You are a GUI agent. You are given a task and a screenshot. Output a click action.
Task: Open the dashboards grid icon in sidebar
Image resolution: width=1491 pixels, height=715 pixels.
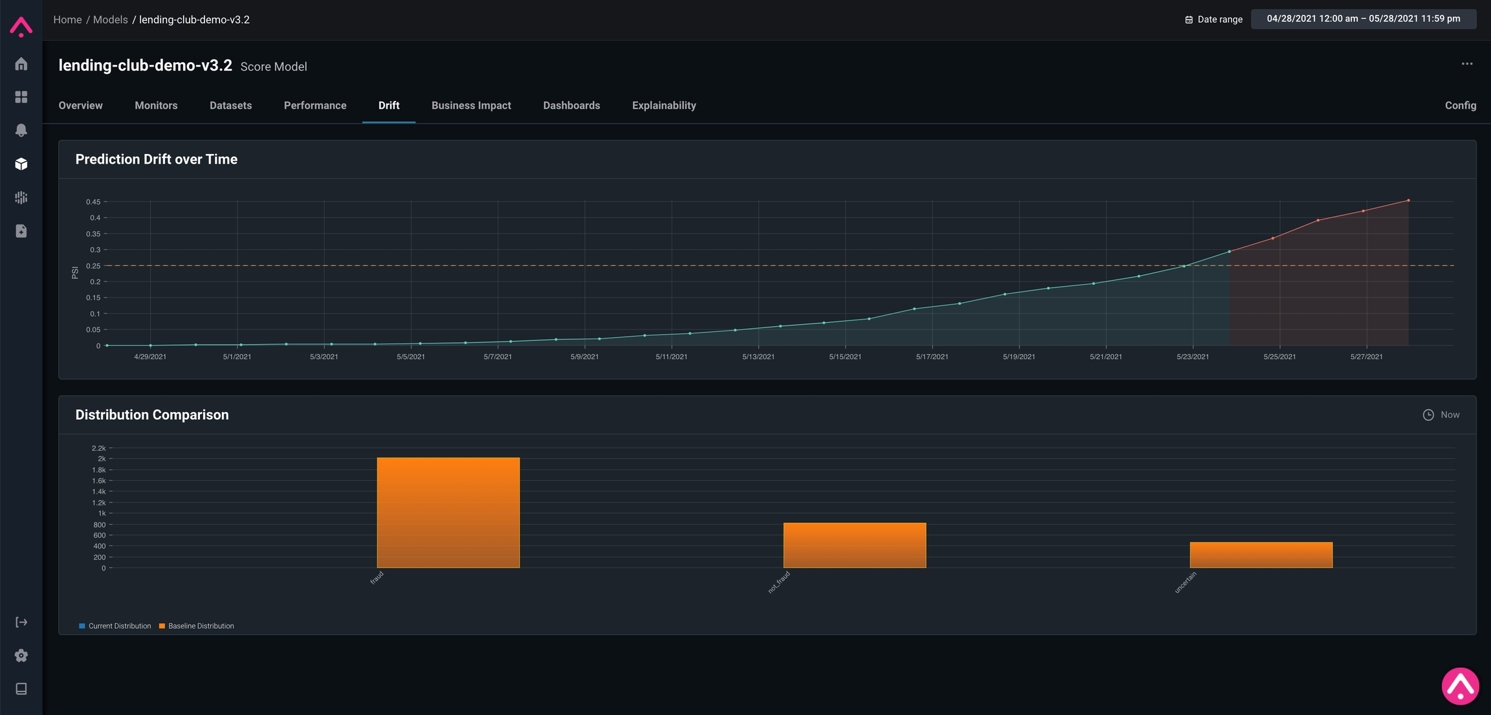21,97
